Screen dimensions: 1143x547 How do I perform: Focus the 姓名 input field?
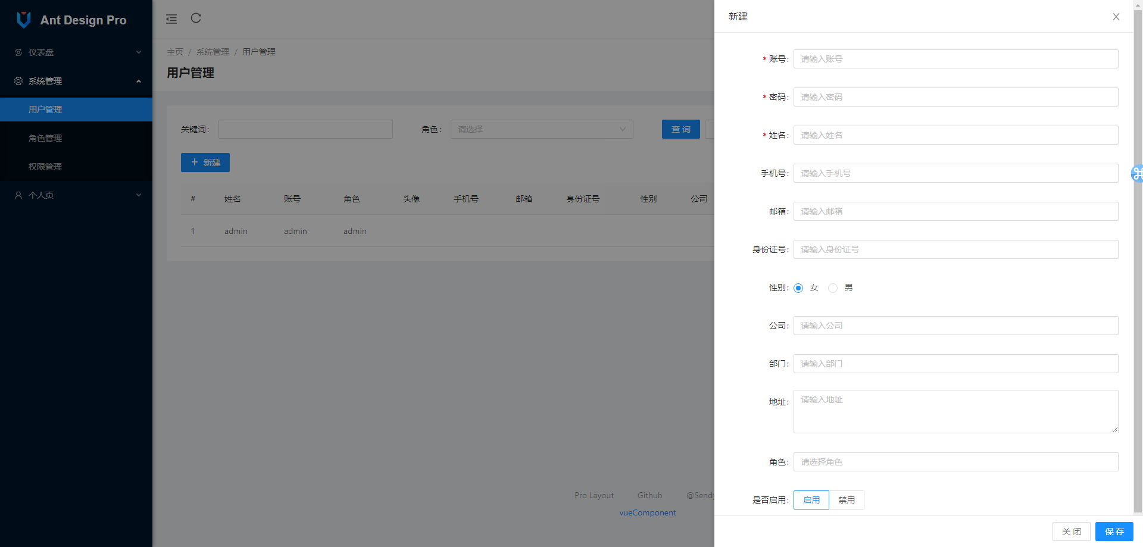956,135
